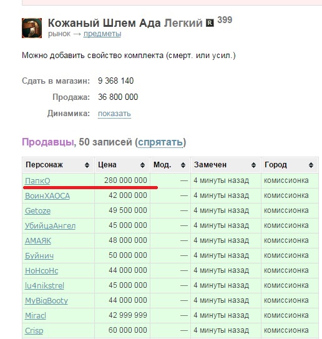Open seller АМАЯК profile
This screenshot has height=339, width=322.
tap(38, 240)
